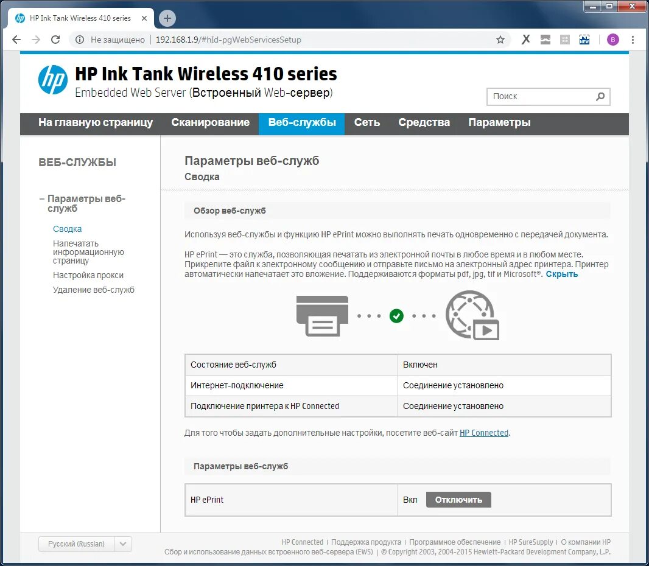Open Настройка прокси in sidebar
Image resolution: width=649 pixels, height=566 pixels.
pos(88,275)
